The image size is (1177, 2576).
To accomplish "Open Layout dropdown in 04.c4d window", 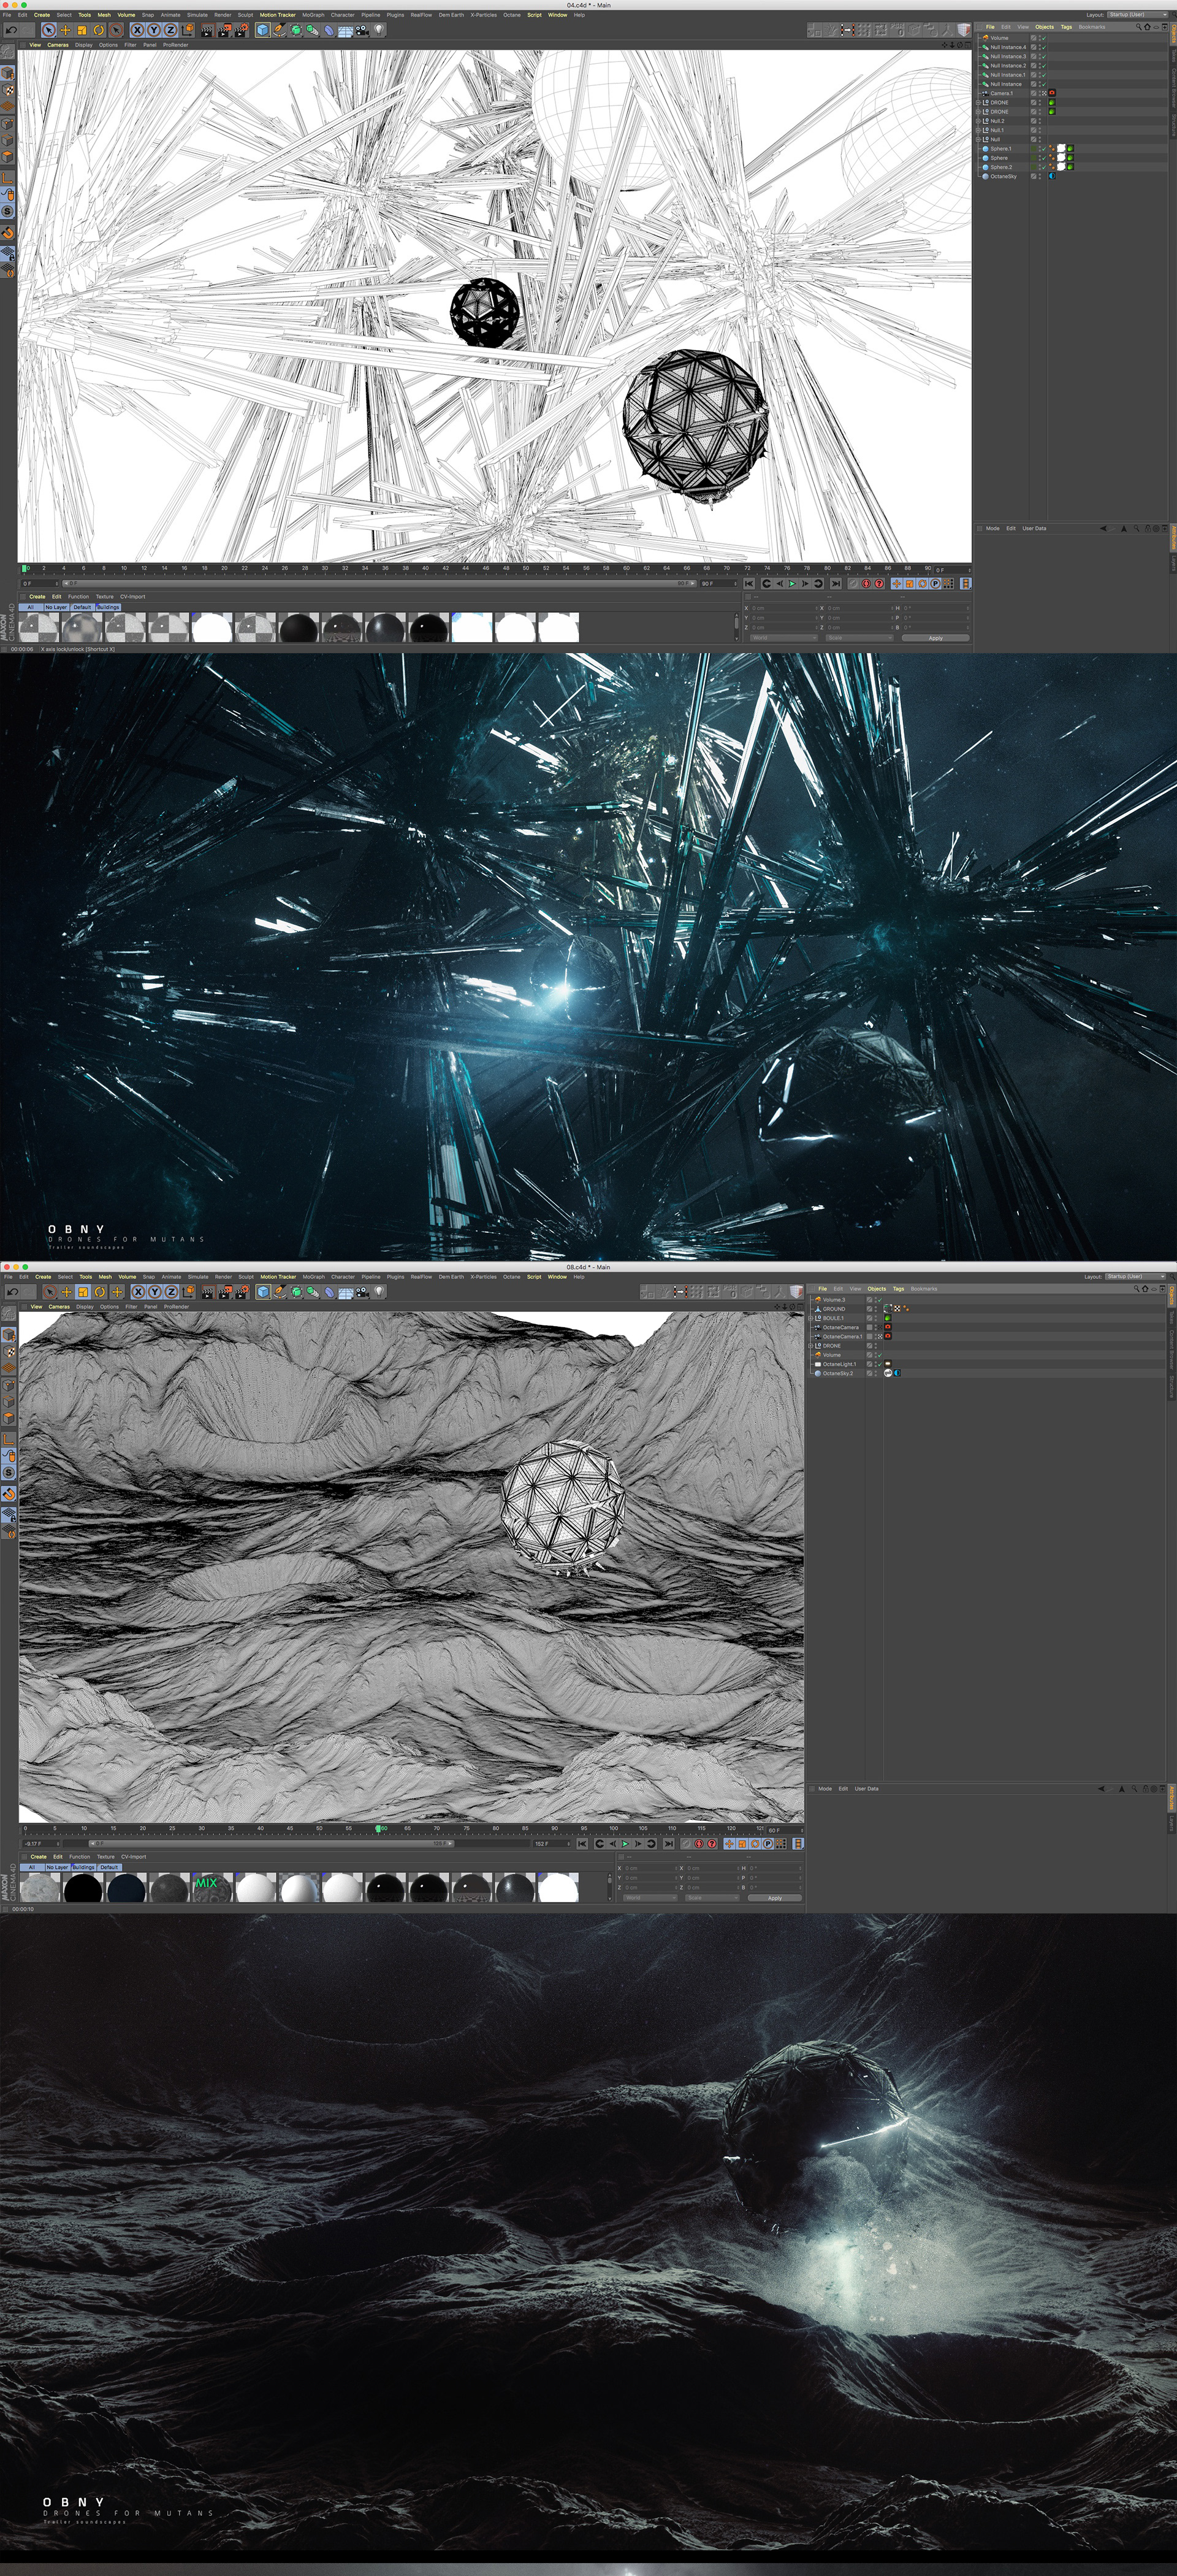I will pyautogui.click(x=1137, y=15).
